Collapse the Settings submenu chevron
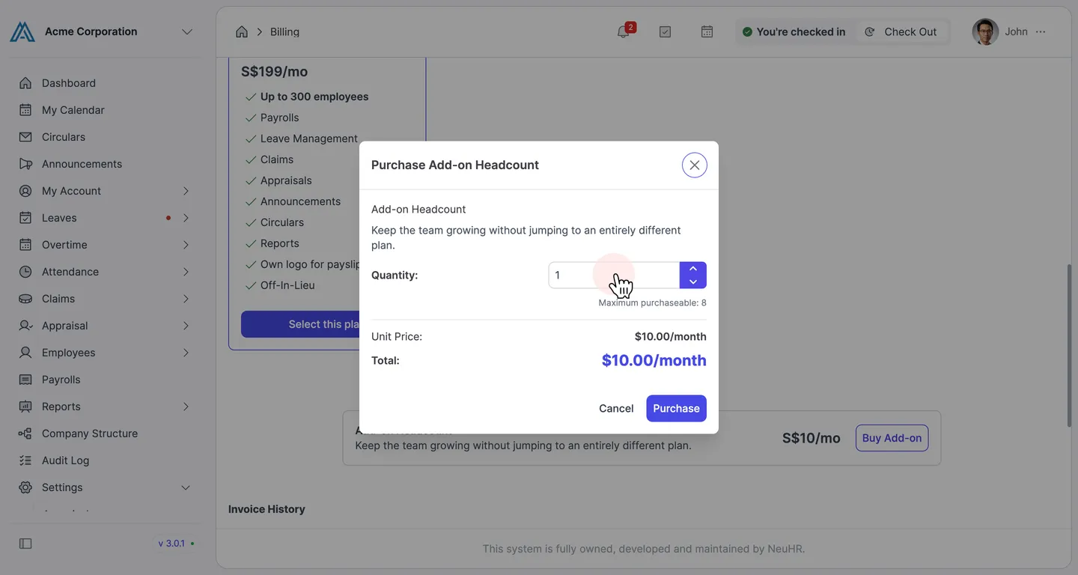The width and height of the screenshot is (1078, 575). click(x=186, y=487)
